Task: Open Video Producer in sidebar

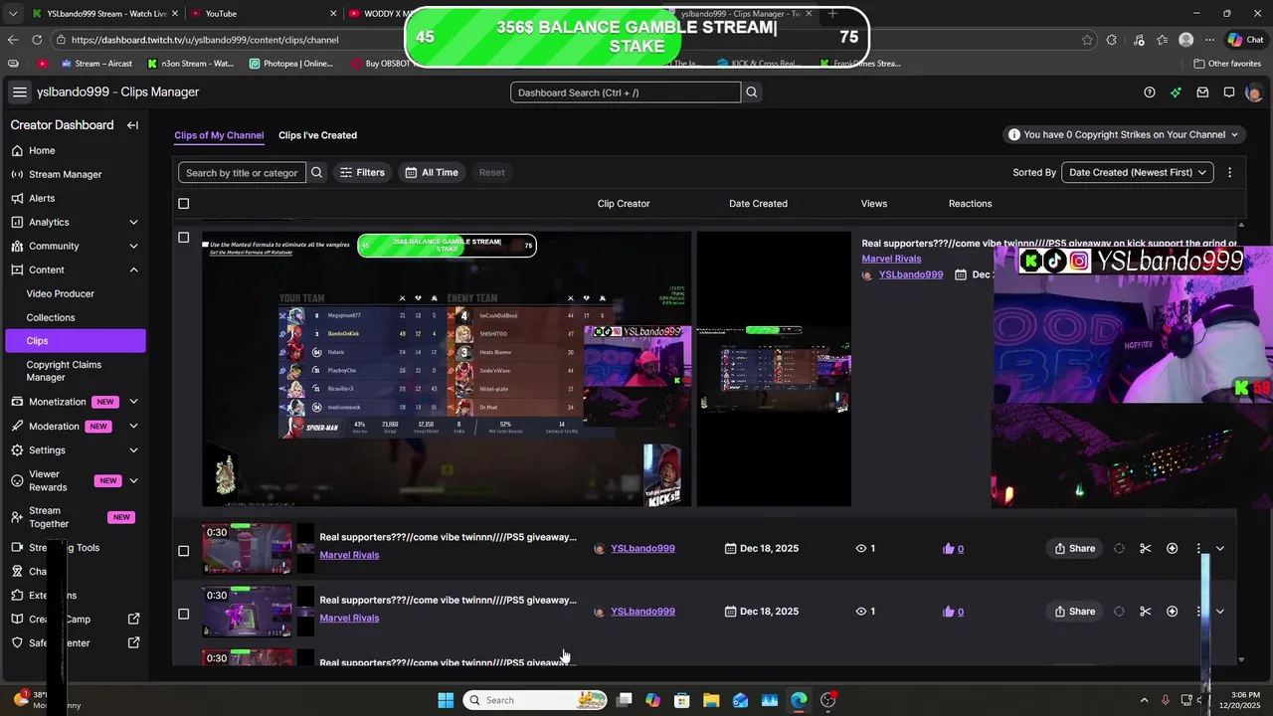Action: pos(61,293)
